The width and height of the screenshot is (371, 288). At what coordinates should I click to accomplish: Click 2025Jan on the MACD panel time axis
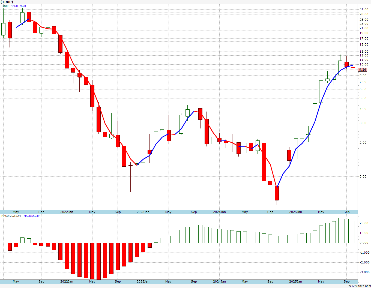coord(296,281)
